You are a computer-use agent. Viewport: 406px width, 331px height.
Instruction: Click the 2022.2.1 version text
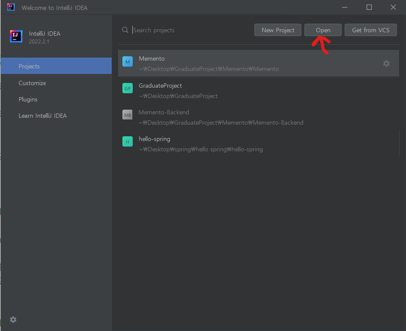click(x=39, y=42)
